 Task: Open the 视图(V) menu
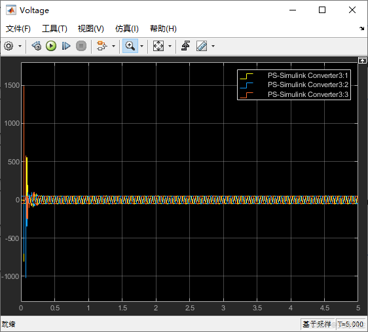pos(91,29)
